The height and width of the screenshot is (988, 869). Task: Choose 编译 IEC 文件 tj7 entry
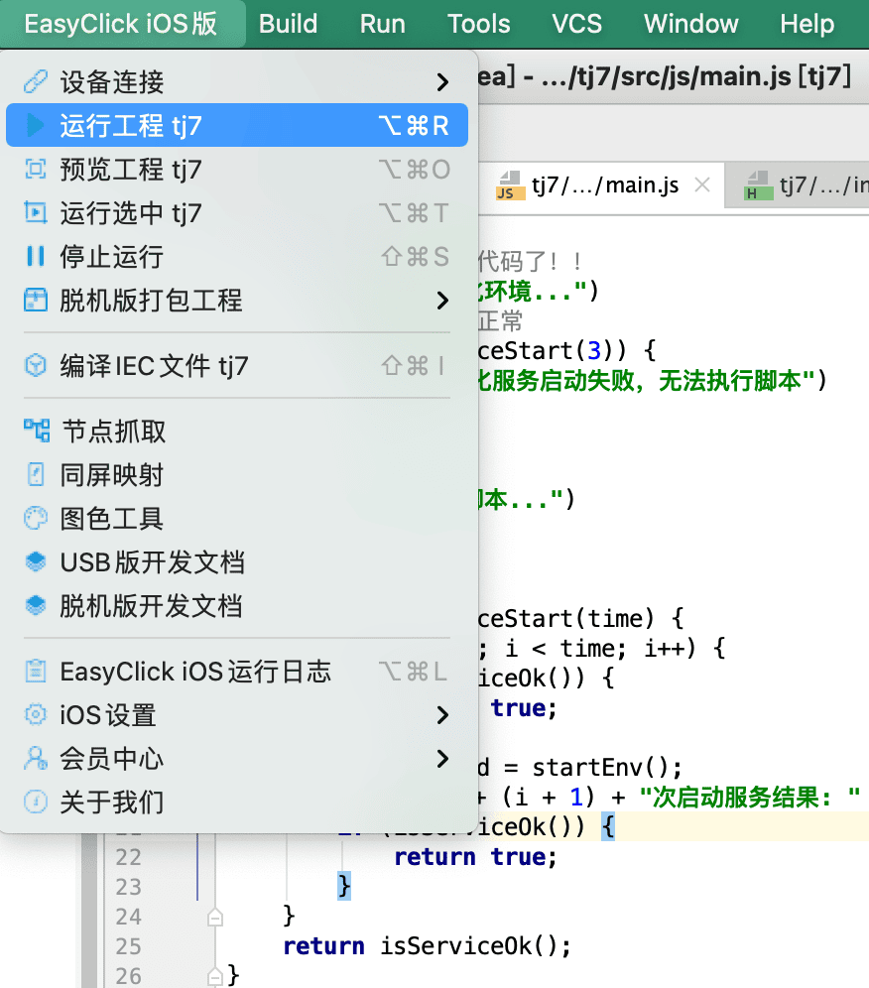point(237,365)
